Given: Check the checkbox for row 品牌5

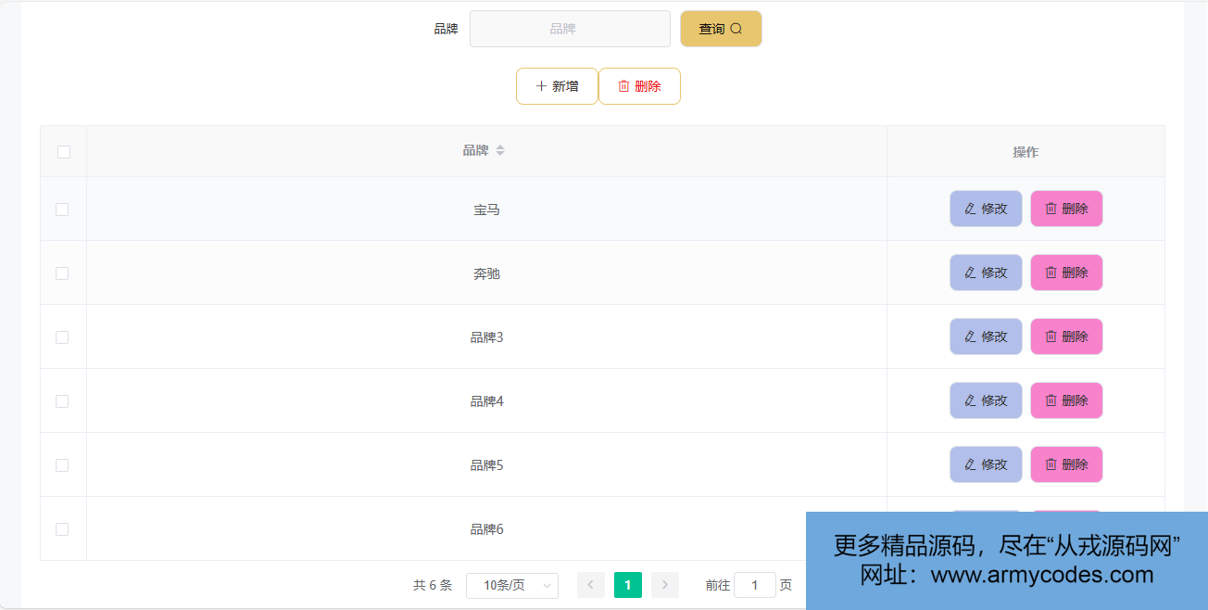Looking at the screenshot, I should [x=62, y=465].
